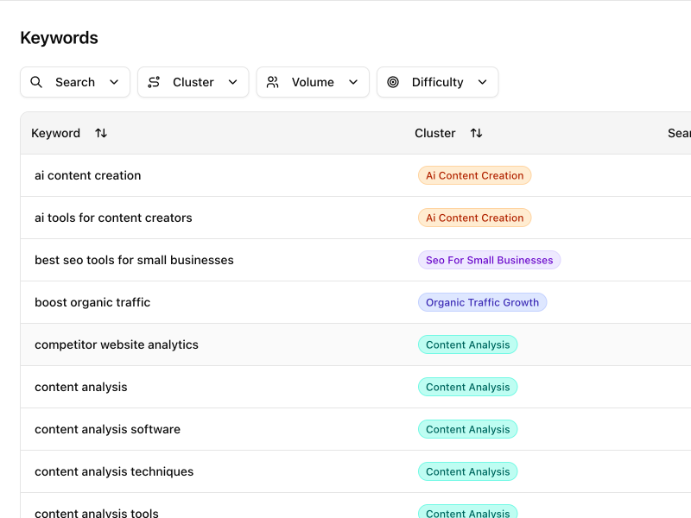This screenshot has width=691, height=518.
Task: Sort table by Cluster column arrows
Action: [476, 133]
